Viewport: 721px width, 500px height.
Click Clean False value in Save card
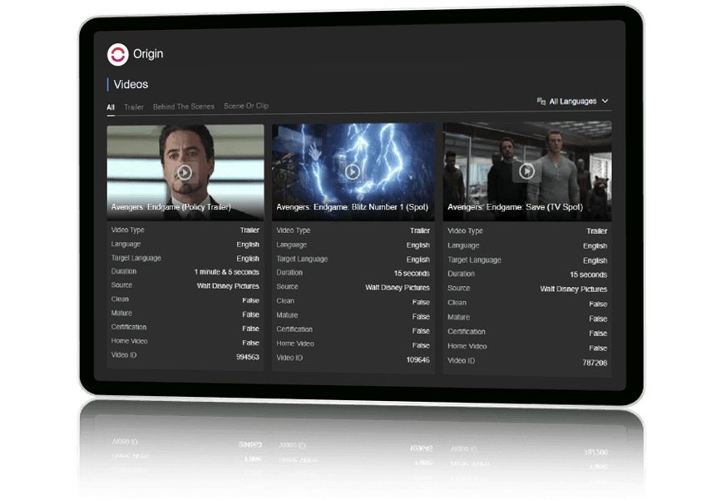[598, 304]
